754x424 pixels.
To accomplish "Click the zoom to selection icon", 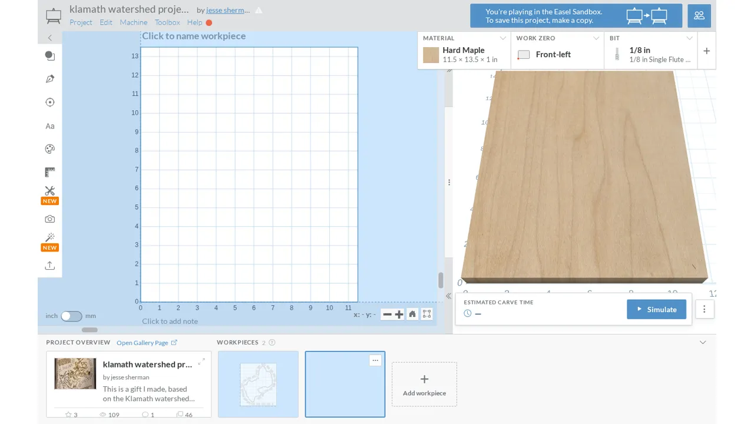I will [x=427, y=314].
